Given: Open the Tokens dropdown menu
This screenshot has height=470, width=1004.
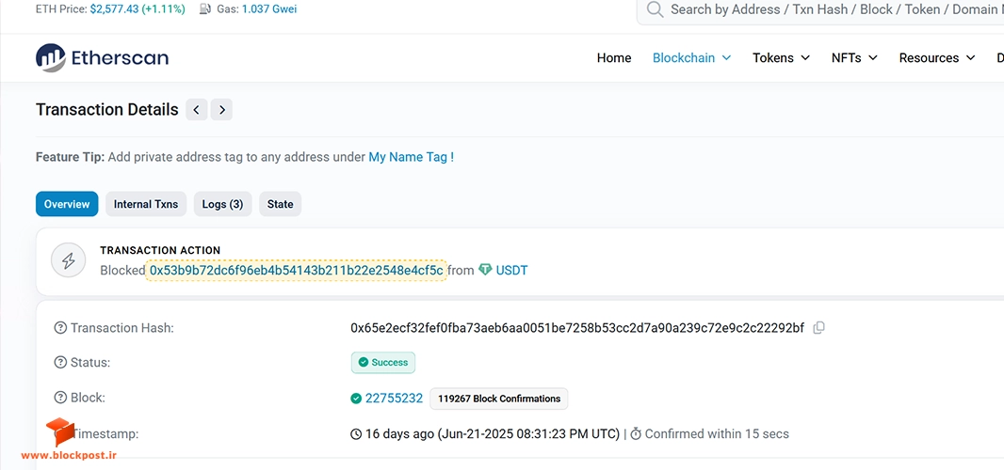Looking at the screenshot, I should coord(781,58).
